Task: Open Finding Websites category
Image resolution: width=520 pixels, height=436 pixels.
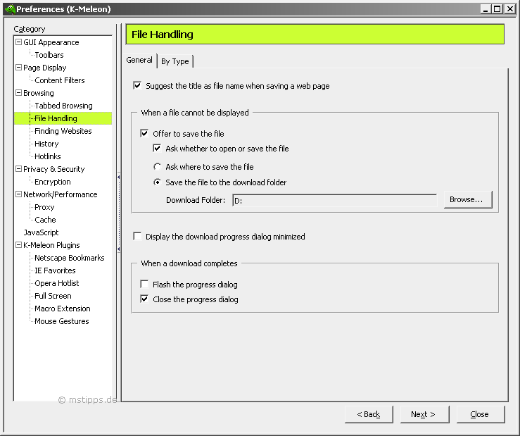Action: point(63,131)
